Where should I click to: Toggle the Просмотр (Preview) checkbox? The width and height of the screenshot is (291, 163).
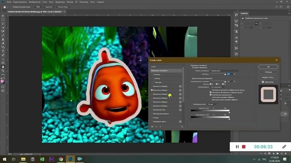coord(263,82)
